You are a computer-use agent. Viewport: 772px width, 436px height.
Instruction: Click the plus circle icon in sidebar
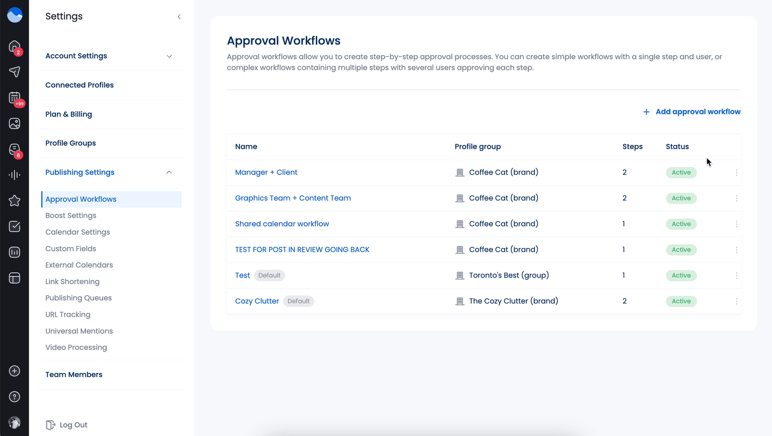click(x=14, y=371)
